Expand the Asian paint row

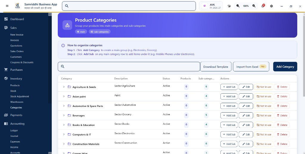click(x=64, y=96)
